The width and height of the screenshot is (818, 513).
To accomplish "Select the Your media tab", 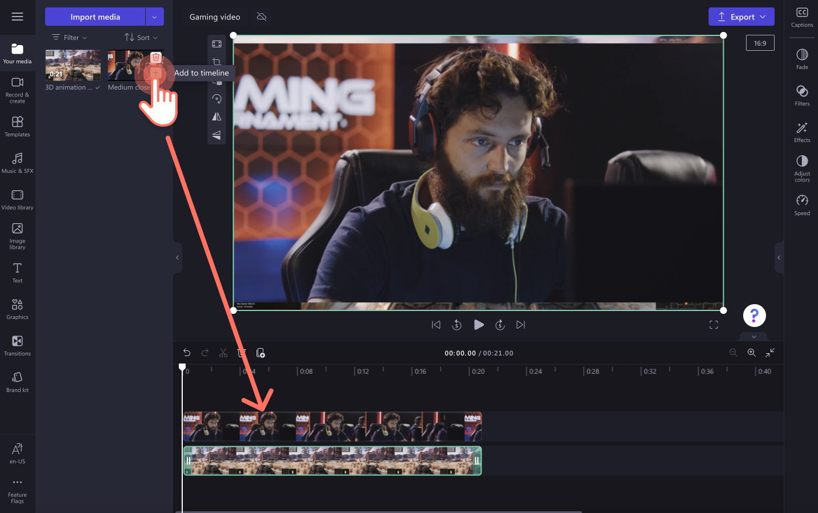I will click(17, 53).
